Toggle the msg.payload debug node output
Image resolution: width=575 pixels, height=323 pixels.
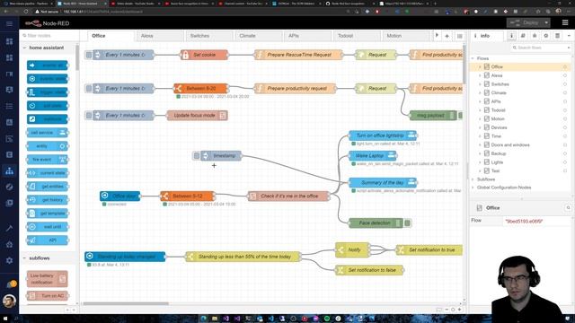click(461, 116)
